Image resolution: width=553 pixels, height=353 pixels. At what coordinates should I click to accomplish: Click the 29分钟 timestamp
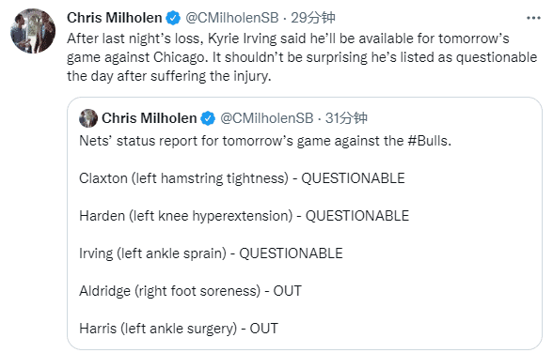tap(313, 18)
